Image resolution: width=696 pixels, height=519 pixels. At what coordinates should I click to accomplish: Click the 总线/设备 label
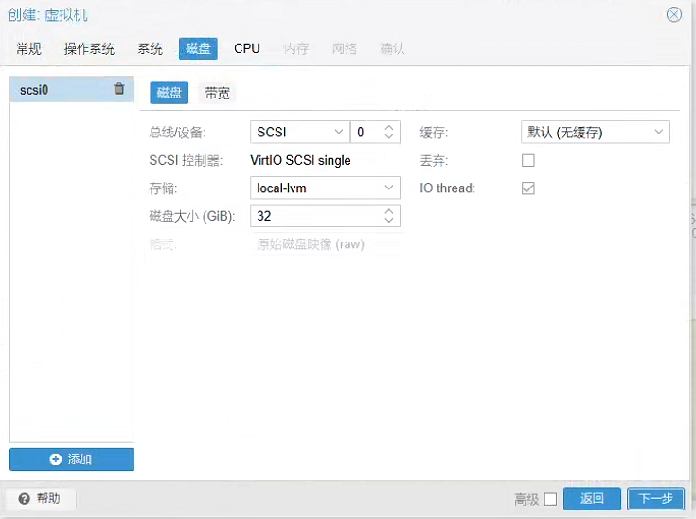click(x=178, y=133)
